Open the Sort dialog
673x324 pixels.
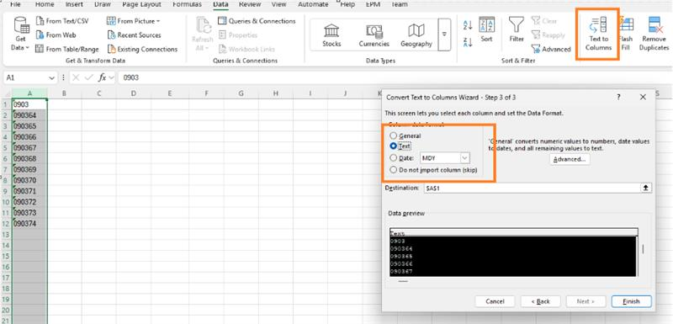(x=487, y=29)
